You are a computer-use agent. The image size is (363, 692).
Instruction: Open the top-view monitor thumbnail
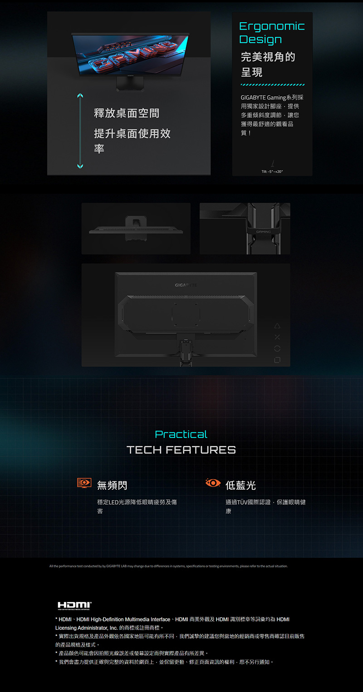136,228
